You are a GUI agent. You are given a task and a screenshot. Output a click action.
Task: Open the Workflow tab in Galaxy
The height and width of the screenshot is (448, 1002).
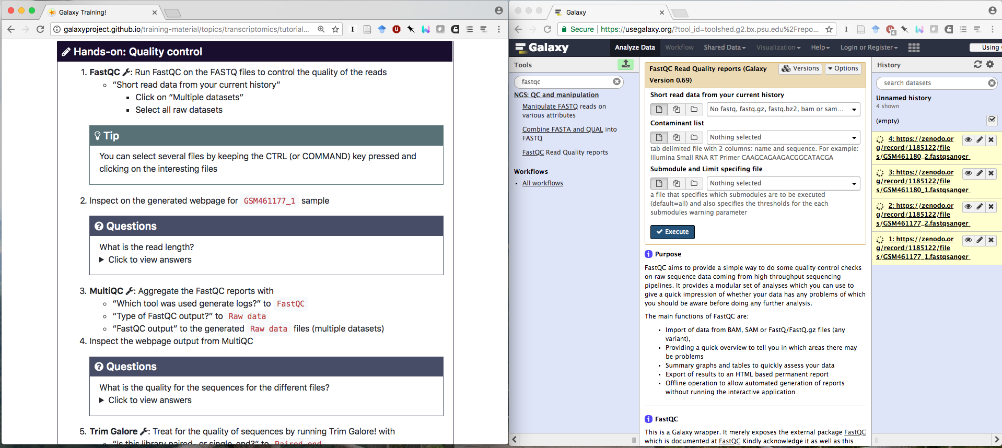point(679,48)
